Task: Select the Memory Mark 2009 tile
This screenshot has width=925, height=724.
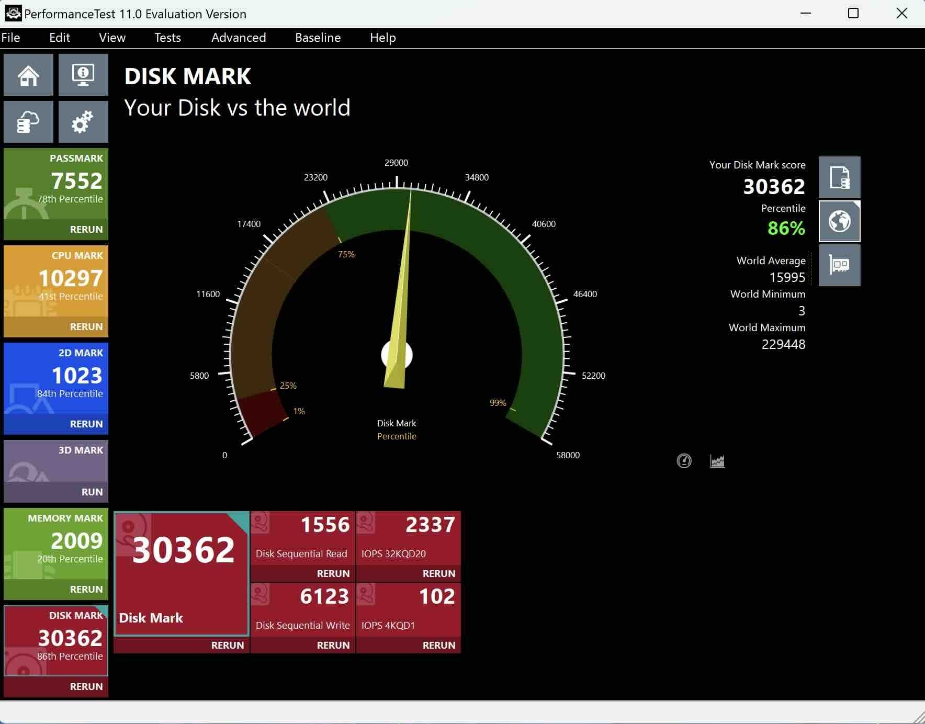Action: coord(56,544)
